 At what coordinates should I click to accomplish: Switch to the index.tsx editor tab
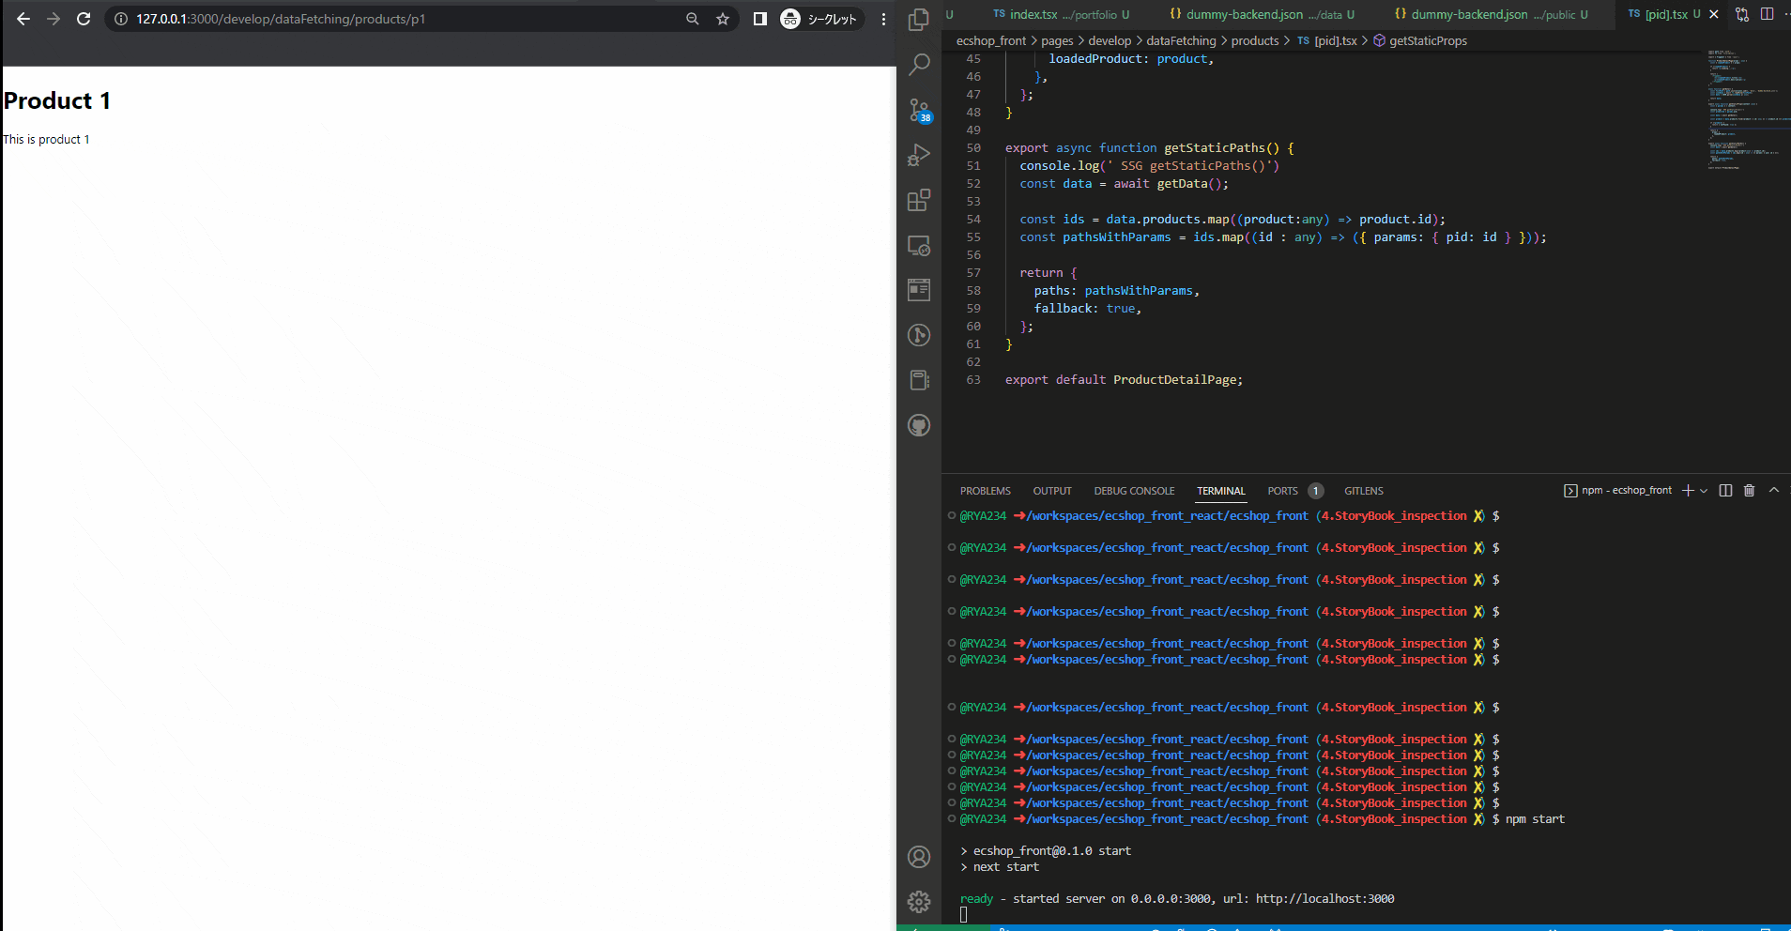coord(1033,14)
